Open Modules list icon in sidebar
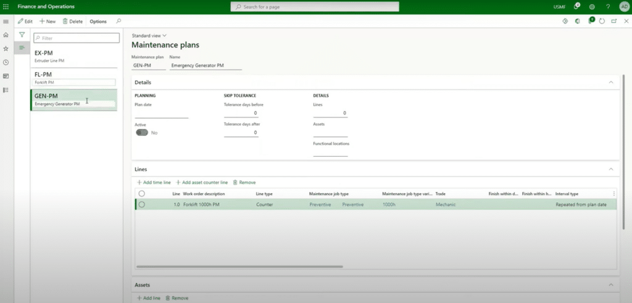632x303 pixels. (6, 90)
